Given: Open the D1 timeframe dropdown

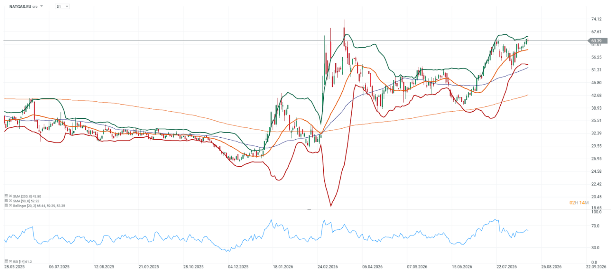Looking at the screenshot, I should coord(62,7).
